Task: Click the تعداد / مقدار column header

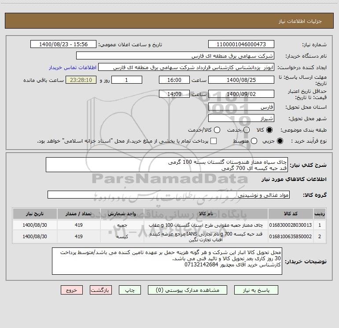Action: tap(78, 214)
